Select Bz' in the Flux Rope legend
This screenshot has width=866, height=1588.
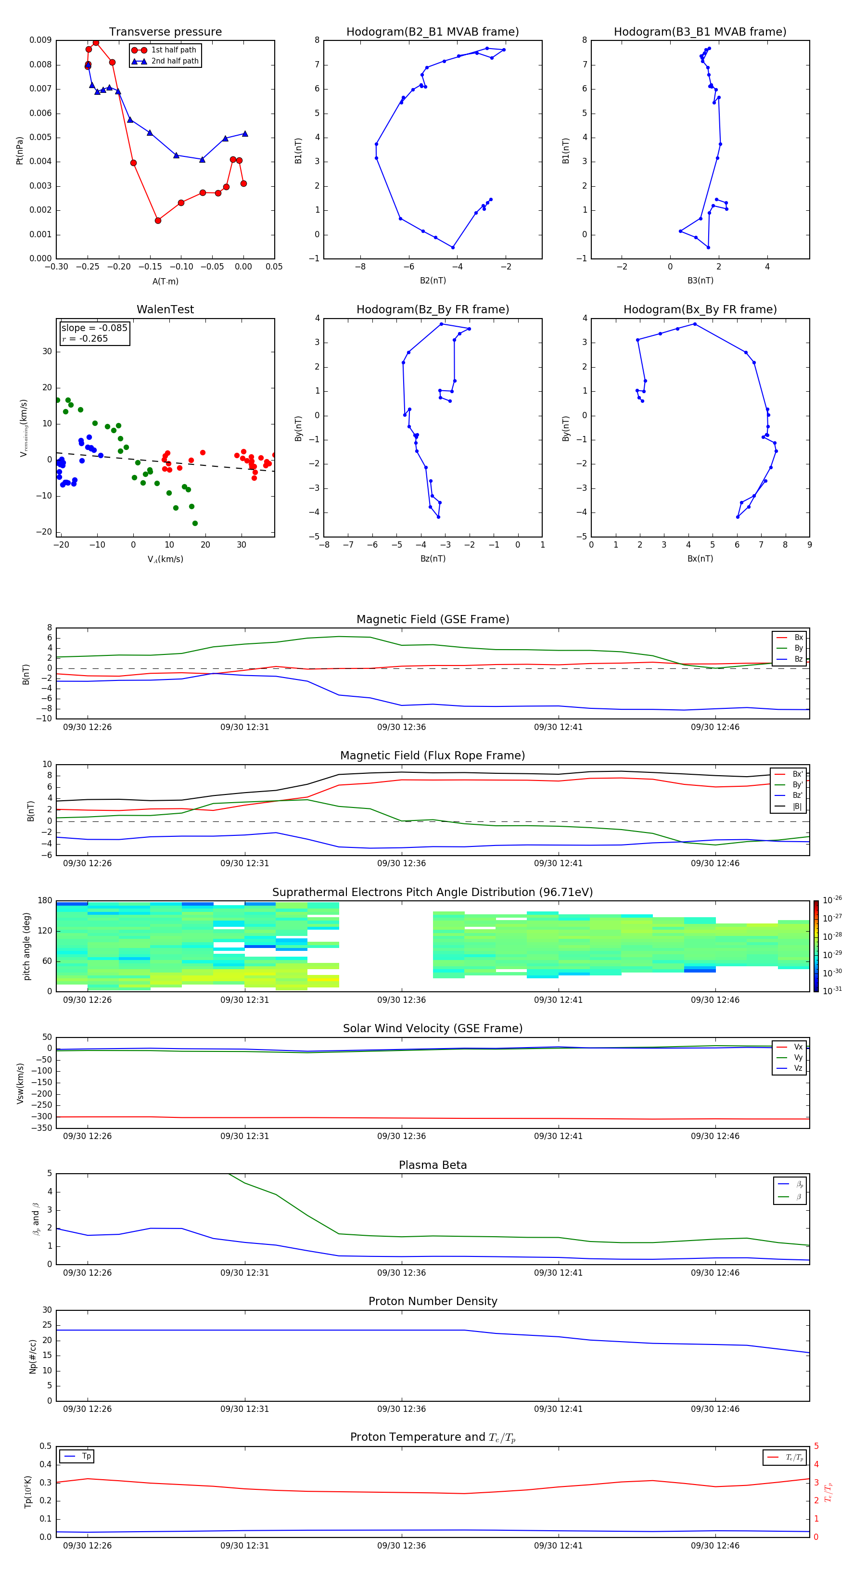click(789, 795)
